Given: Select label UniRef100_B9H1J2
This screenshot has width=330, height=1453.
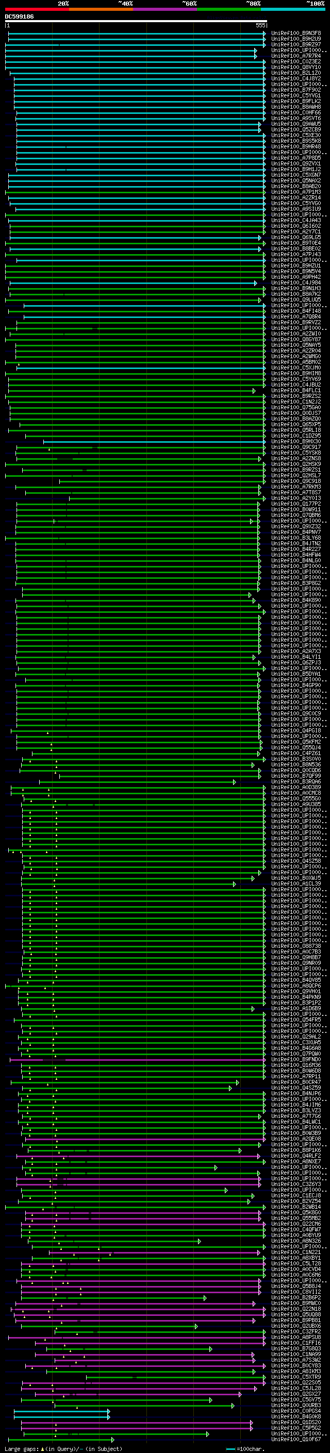Looking at the screenshot, I should point(296,169).
